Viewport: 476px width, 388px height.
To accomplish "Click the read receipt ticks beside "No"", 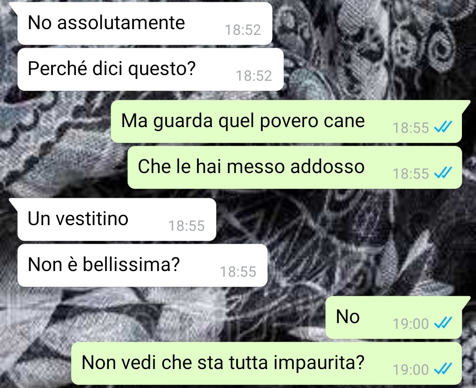I will tap(443, 323).
